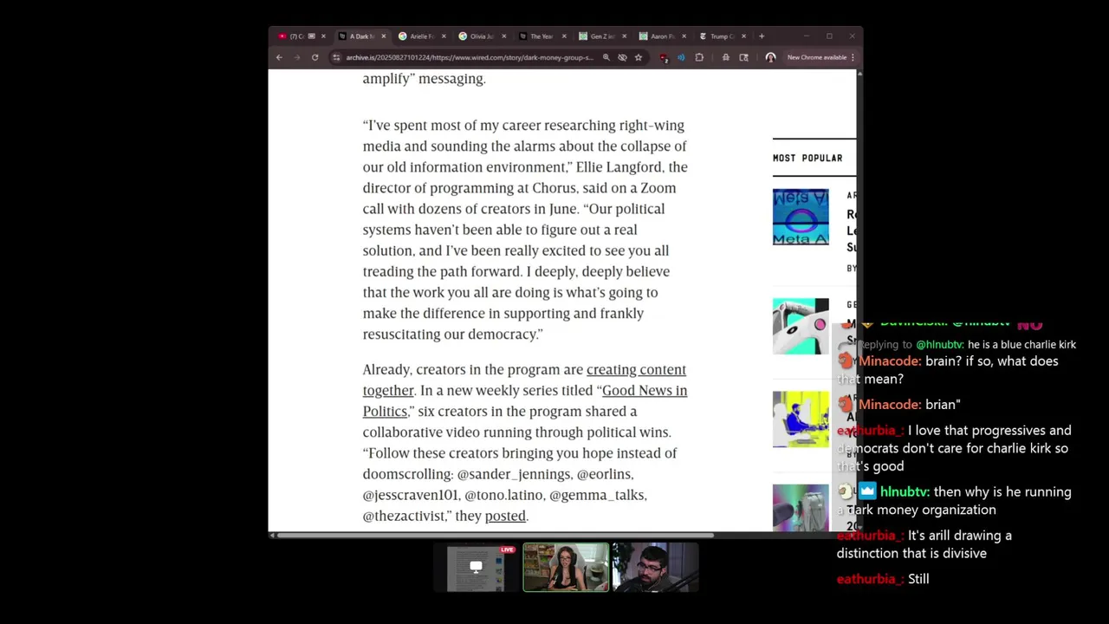Open site information icon in address bar
The height and width of the screenshot is (624, 1109).
point(336,57)
